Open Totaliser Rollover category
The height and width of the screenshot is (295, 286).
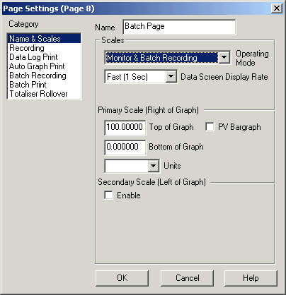[x=44, y=94]
